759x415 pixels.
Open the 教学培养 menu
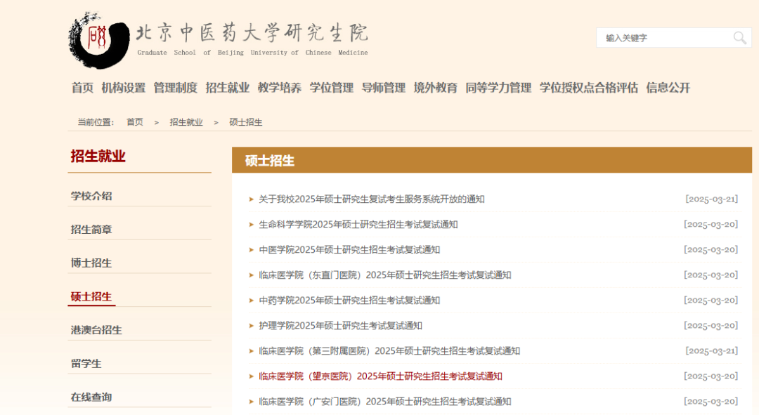click(x=279, y=88)
